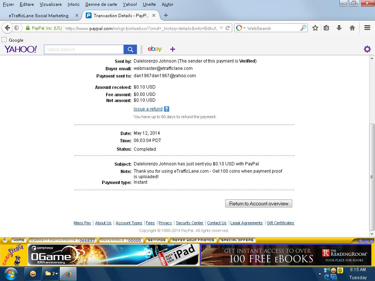
Task: Open the eBay toolbar shortcut
Action: coord(155,49)
